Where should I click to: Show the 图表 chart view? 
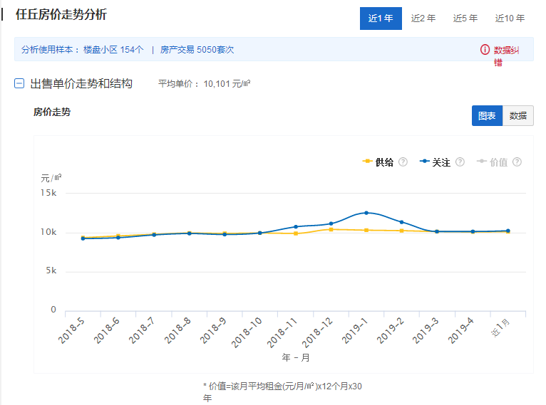[x=487, y=116]
